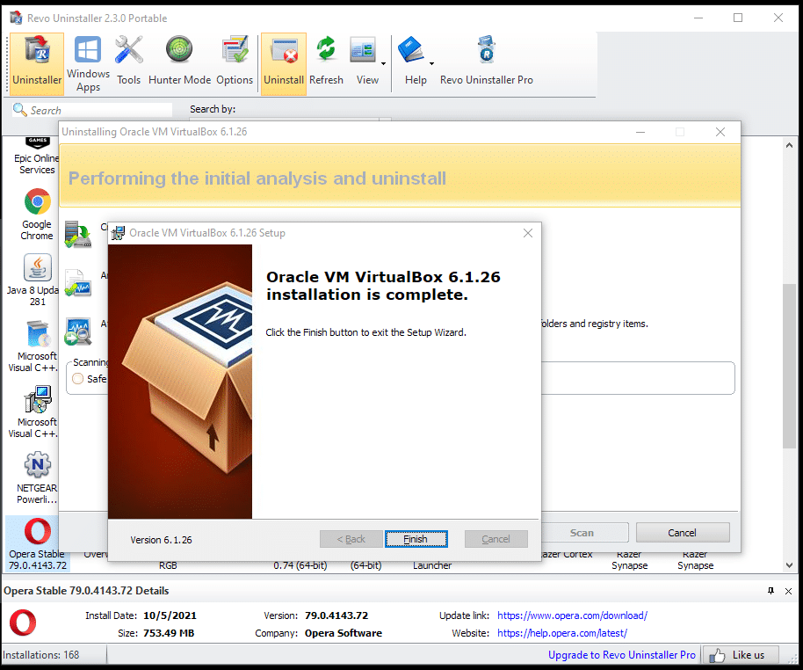803x670 pixels.
Task: Minimize the Uninstalling Oracle VM VirtualBox window
Action: click(x=640, y=132)
